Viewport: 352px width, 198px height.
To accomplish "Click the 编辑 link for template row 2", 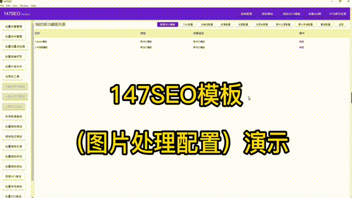I will [x=301, y=47].
